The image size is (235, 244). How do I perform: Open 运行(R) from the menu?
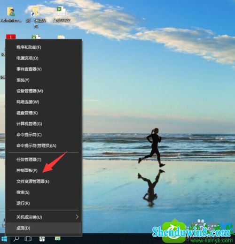[x=44, y=203]
